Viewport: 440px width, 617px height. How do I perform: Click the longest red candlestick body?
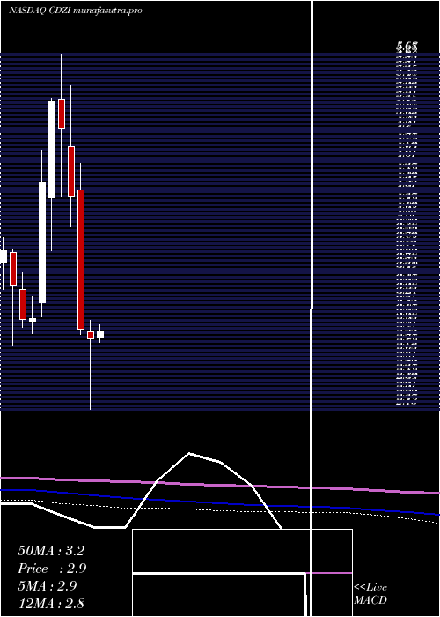pyautogui.click(x=81, y=259)
